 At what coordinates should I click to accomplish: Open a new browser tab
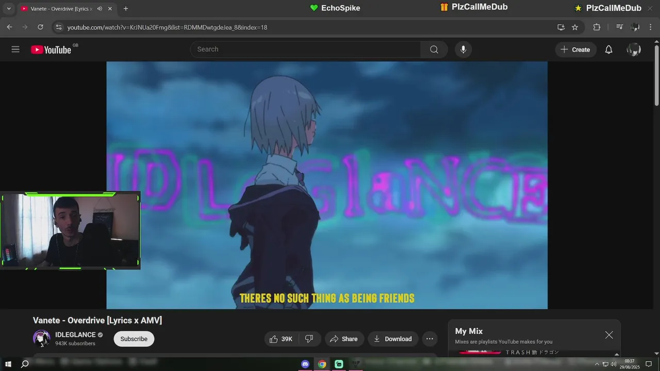(126, 9)
